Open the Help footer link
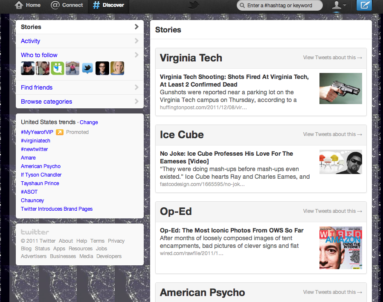Viewport: 383px width, 302px height. pos(81,241)
